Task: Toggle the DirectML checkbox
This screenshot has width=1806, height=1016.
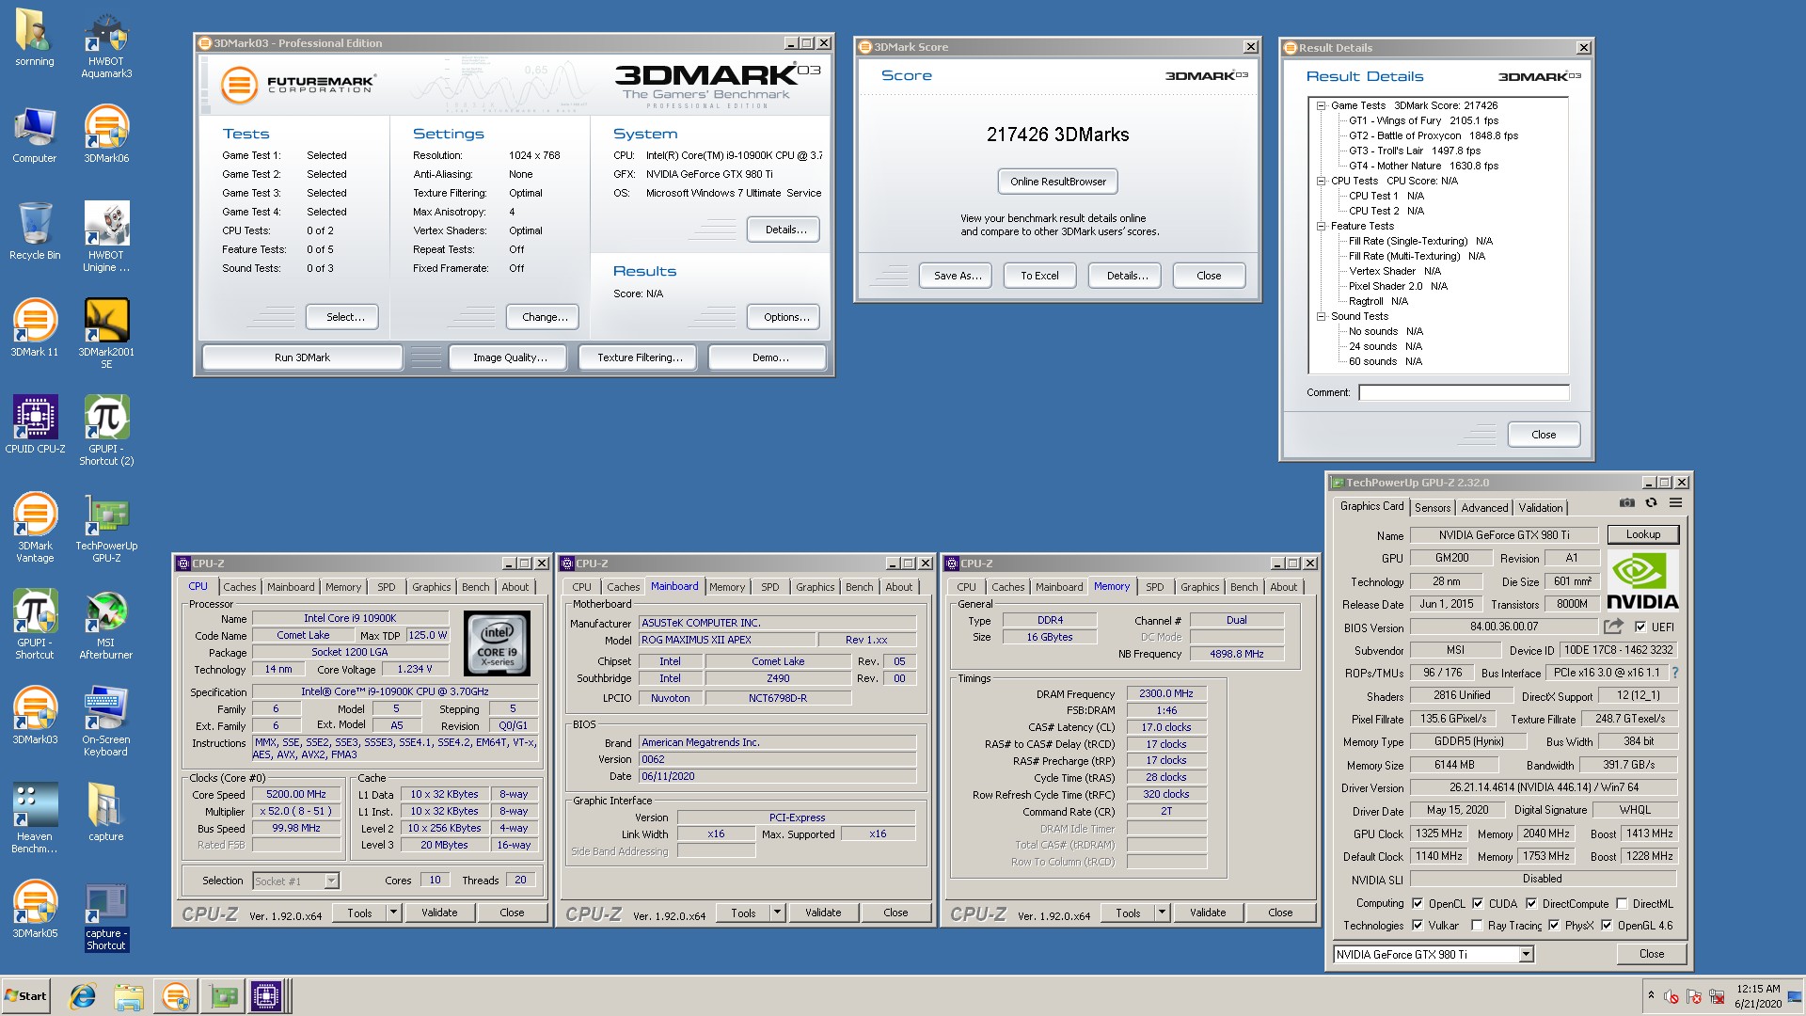Action: [1622, 903]
